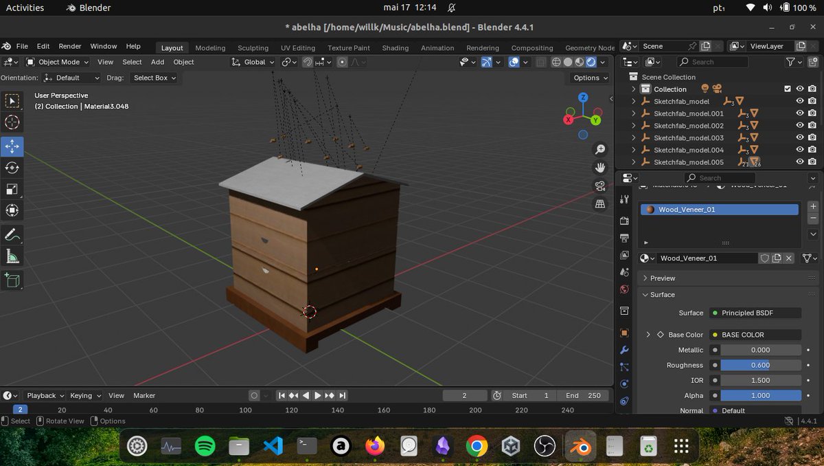The width and height of the screenshot is (824, 466).
Task: Expand the Base Color sub-panel arrow
Action: (648, 335)
